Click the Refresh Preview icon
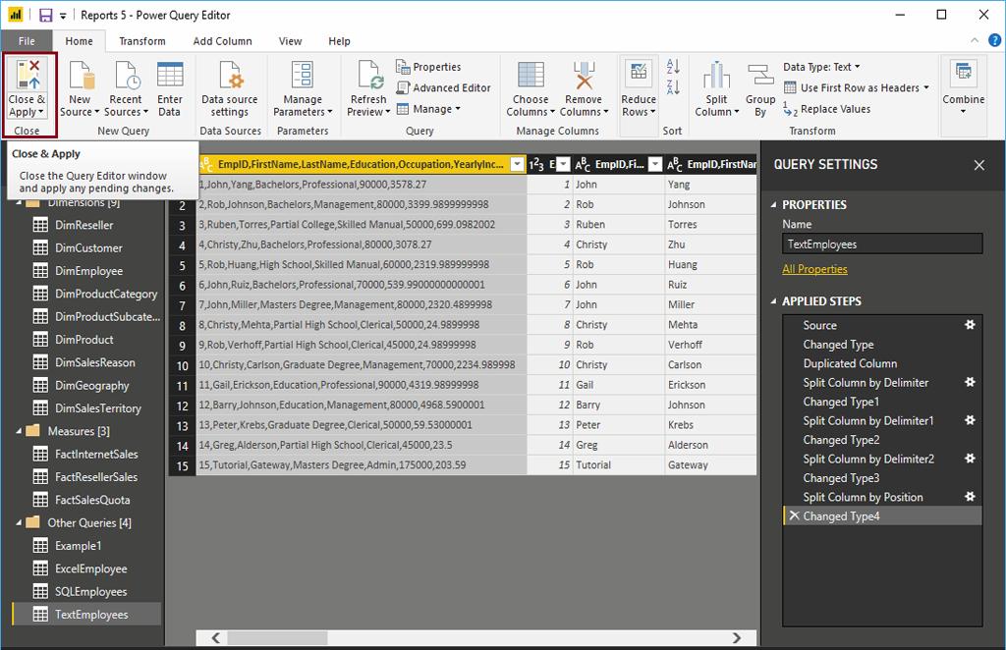1006x650 pixels. [369, 77]
